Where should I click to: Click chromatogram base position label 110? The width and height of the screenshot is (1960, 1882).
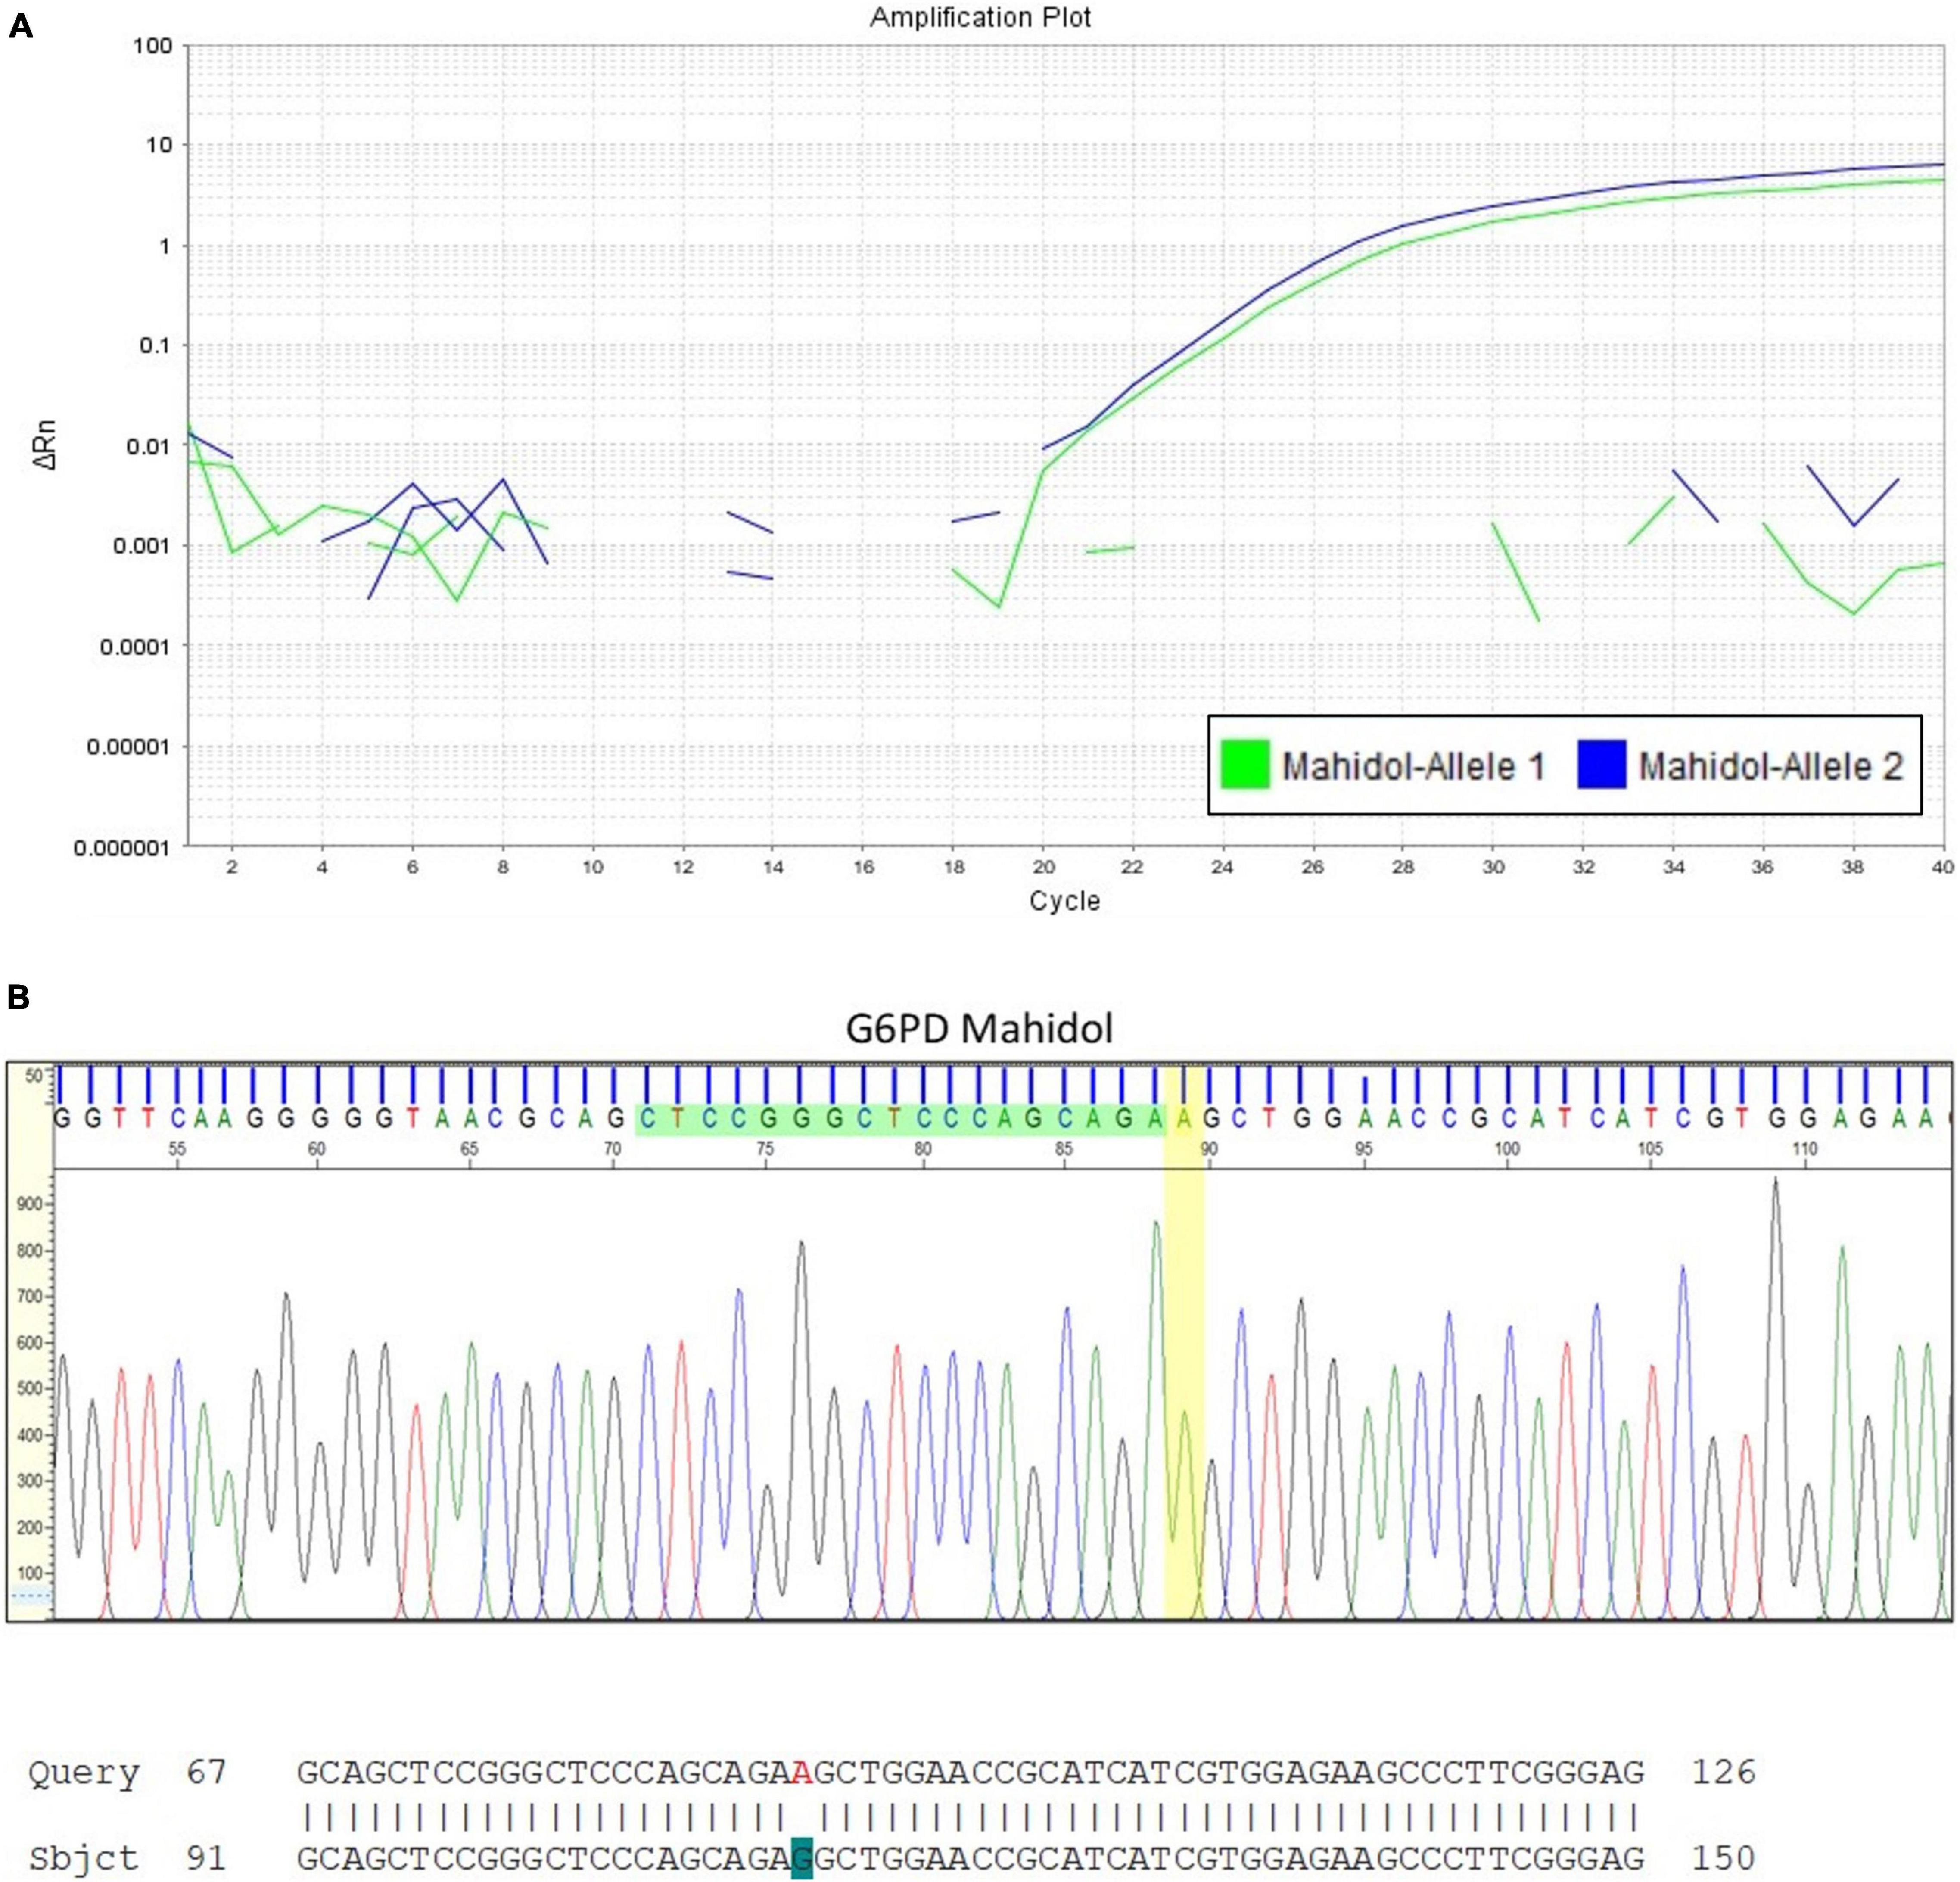click(x=1804, y=1149)
